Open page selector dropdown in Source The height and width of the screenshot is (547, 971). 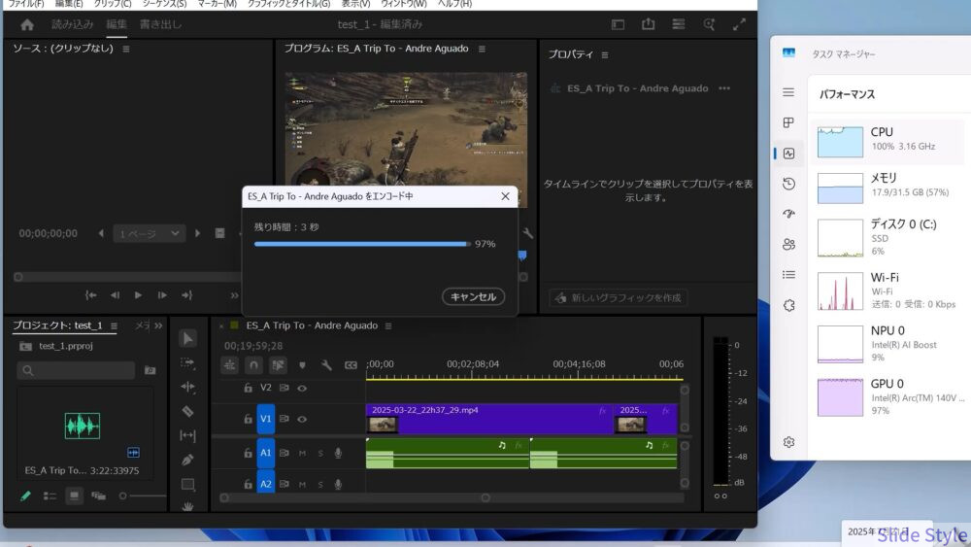point(149,233)
